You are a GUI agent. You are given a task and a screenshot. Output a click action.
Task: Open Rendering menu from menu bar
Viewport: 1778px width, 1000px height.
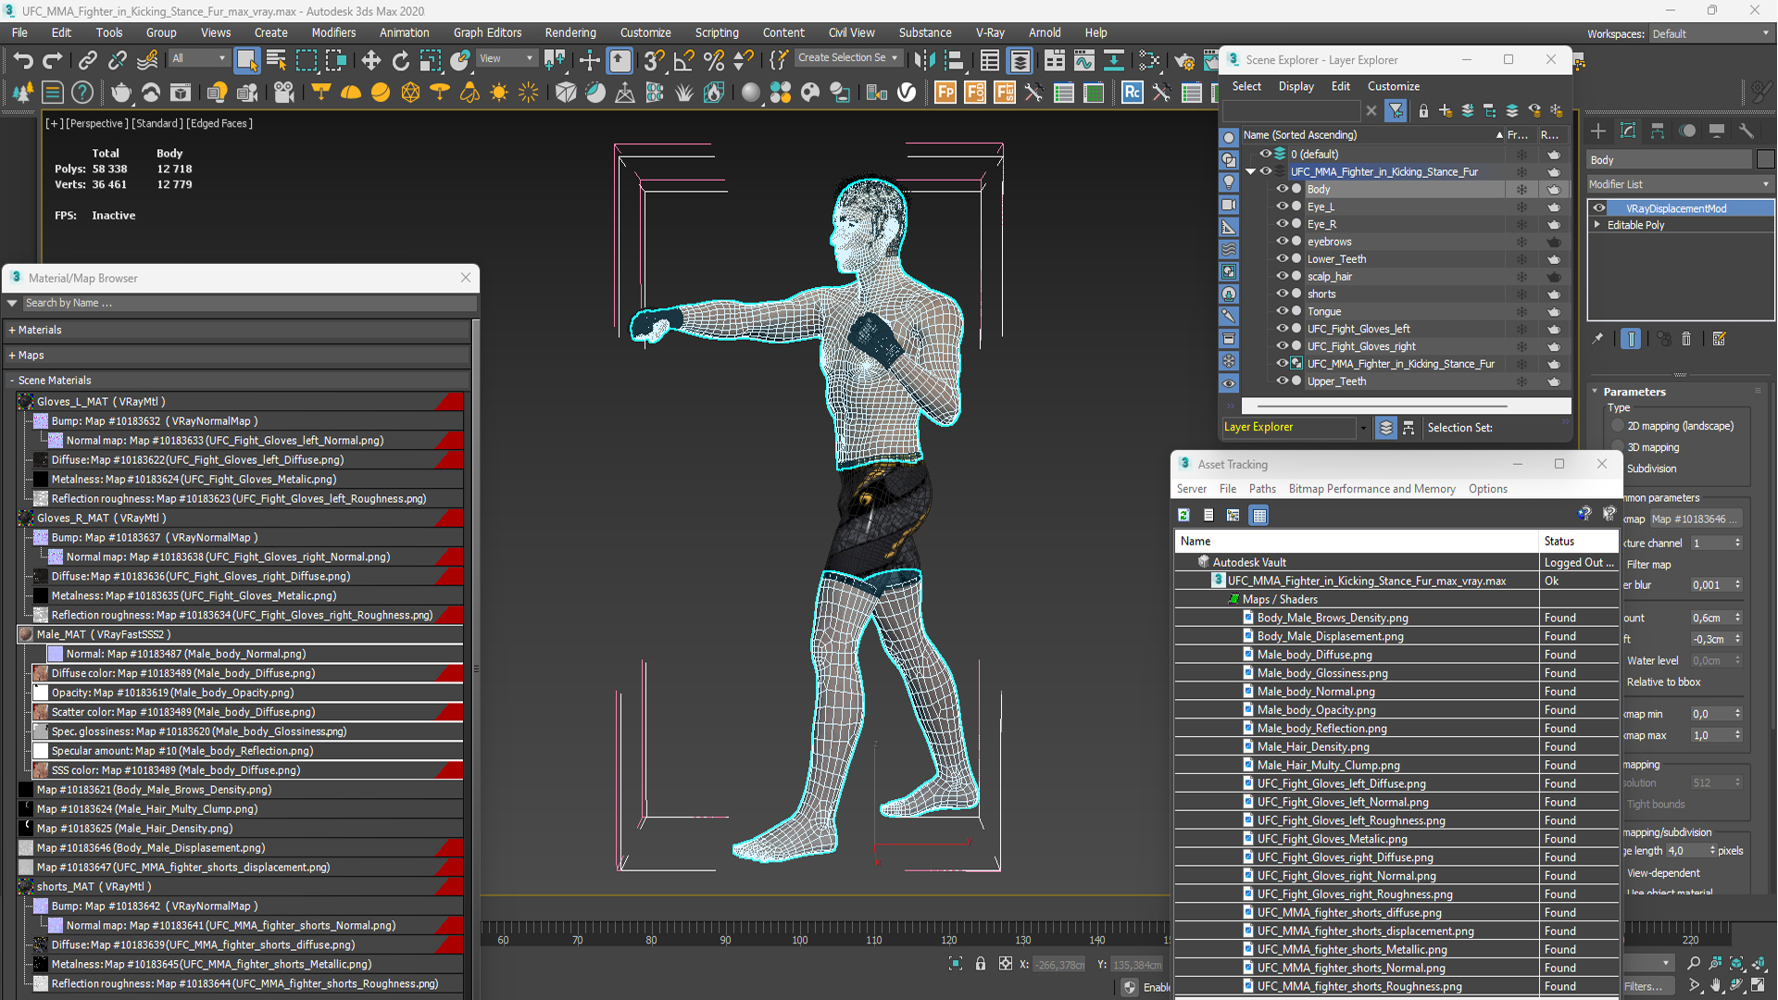tap(568, 33)
